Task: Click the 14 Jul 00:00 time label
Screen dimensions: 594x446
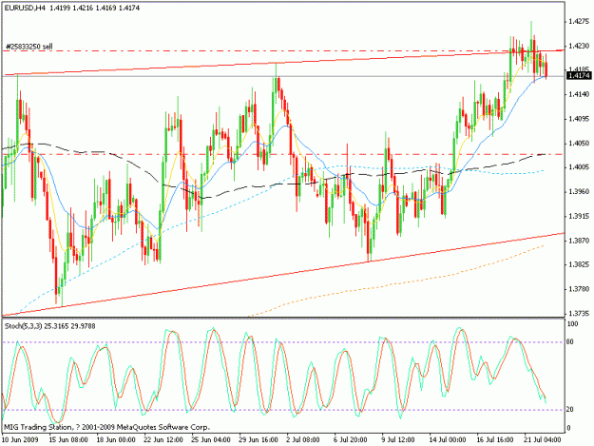Action: (x=448, y=440)
